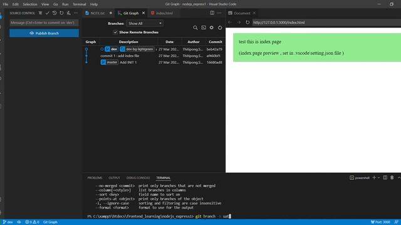
Task: Click commit hash beb42a79
Action: coord(214,49)
